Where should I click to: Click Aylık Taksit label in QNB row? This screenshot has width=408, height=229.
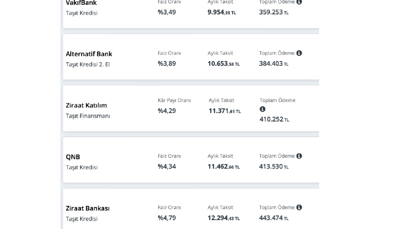pos(221,156)
